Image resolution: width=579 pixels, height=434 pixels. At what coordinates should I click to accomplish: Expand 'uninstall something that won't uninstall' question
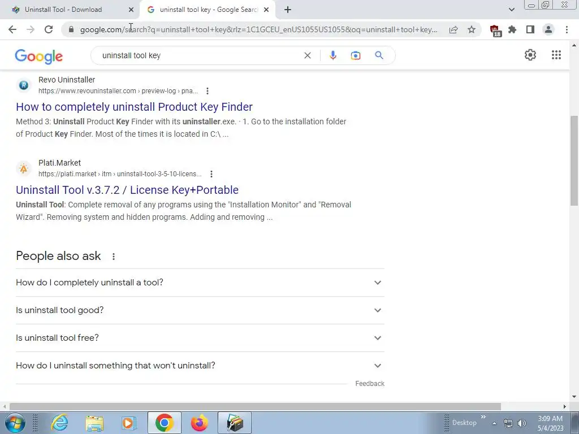point(200,366)
